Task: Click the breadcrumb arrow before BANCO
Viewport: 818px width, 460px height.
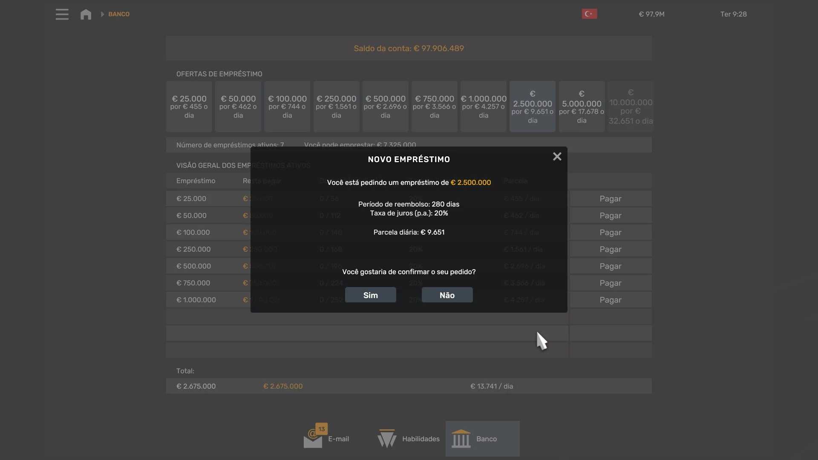Action: click(102, 14)
